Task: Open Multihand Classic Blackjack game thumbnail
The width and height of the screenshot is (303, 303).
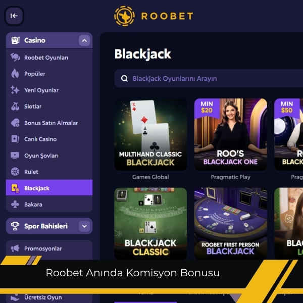Action: click(150, 135)
